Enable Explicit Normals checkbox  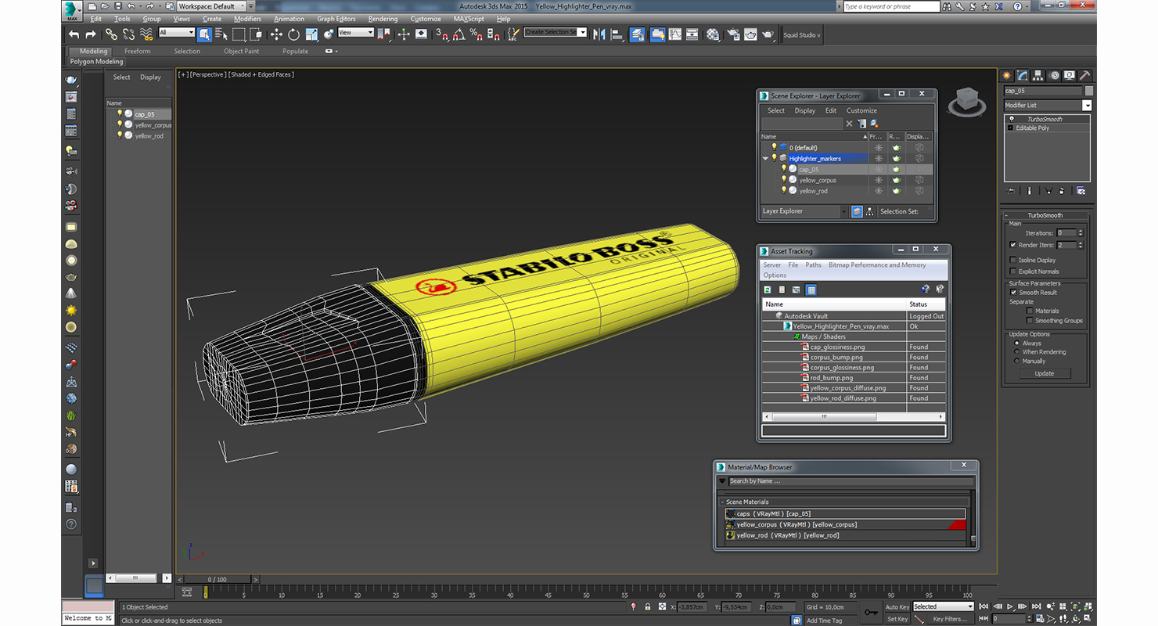[1013, 272]
